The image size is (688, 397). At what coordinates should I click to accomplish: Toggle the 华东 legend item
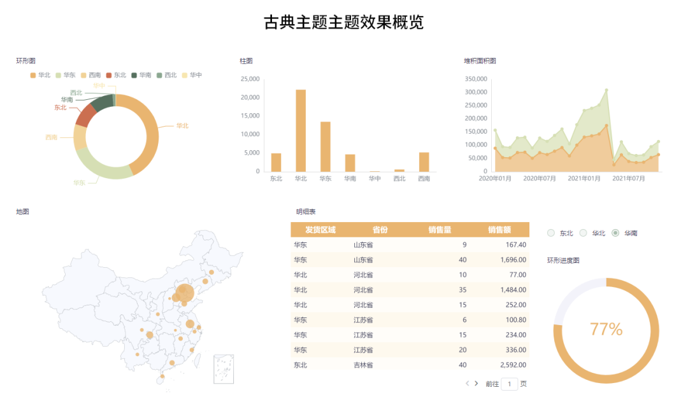click(65, 74)
